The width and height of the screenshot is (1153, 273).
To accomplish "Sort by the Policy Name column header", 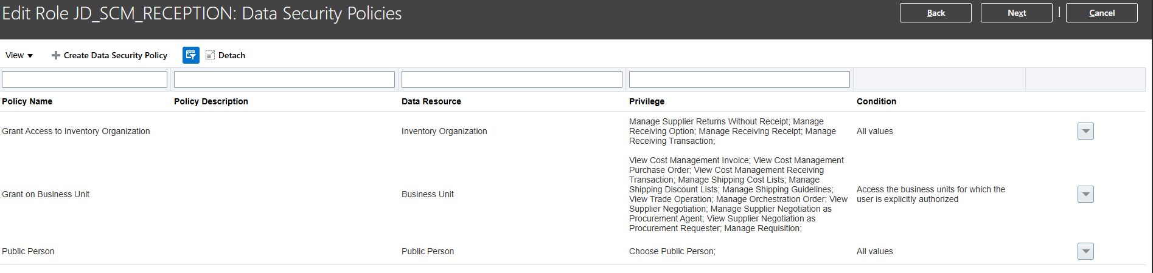I will 27,101.
